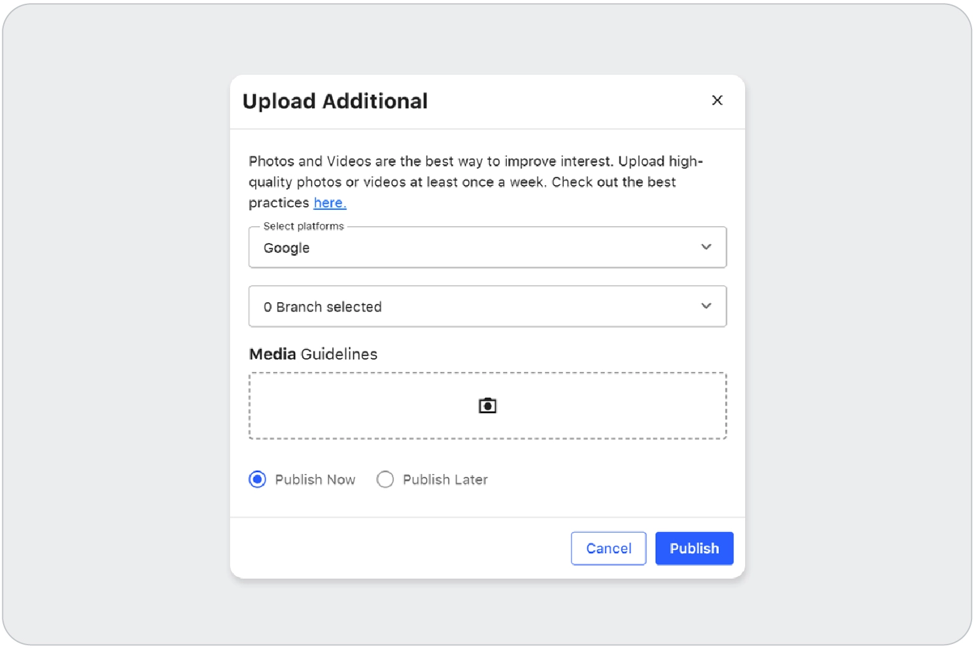Click the Publish Later label text
This screenshot has height=649, width=974.
pos(445,480)
